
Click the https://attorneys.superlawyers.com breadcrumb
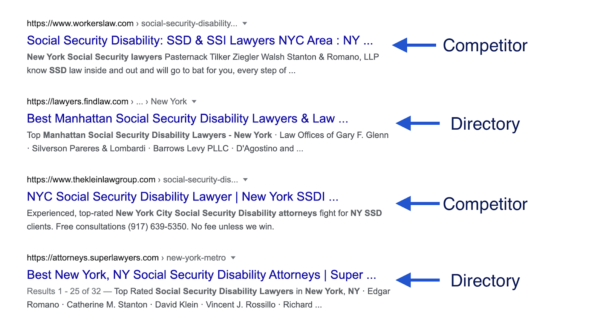(x=92, y=258)
